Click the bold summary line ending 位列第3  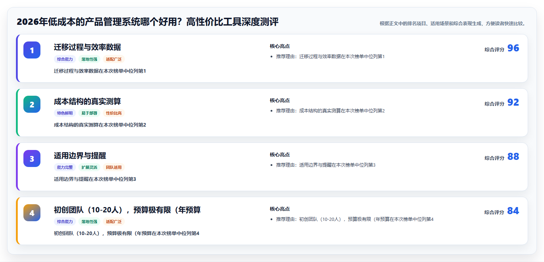(95, 179)
